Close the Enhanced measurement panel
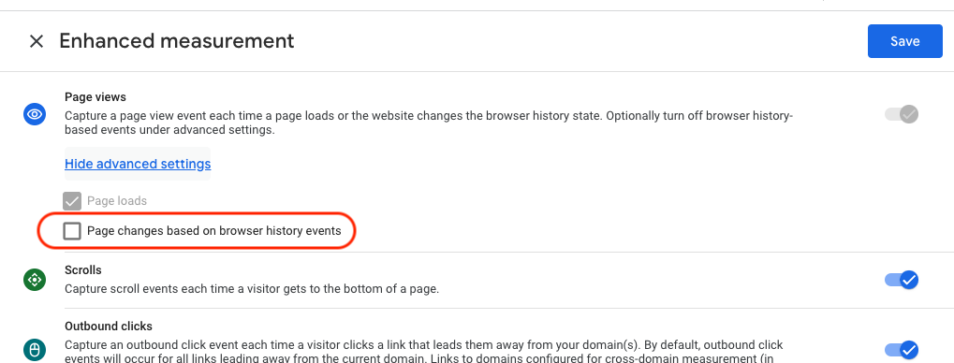This screenshot has height=363, width=954. coord(37,41)
